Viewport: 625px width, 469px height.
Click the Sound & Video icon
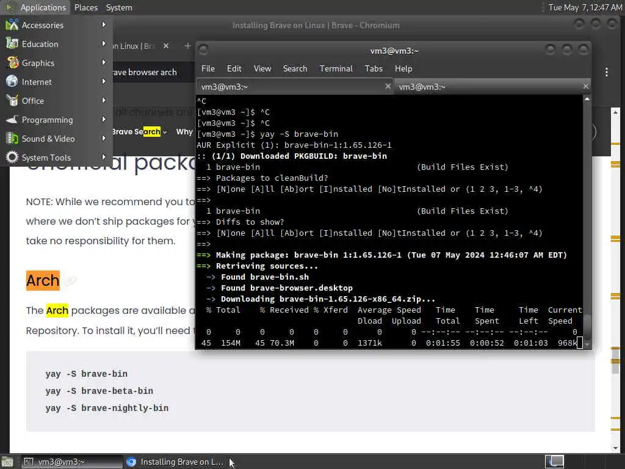click(x=12, y=139)
